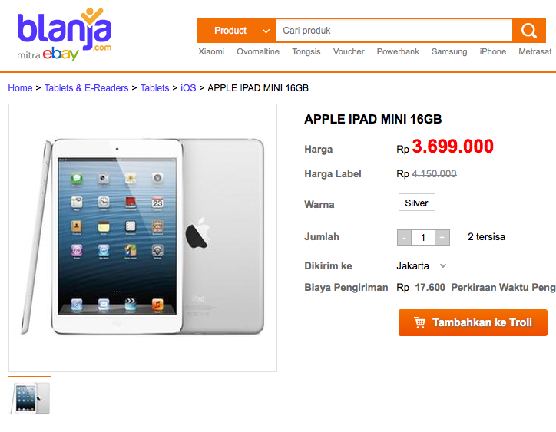Decrease quantity with the minus button
Viewport: 556px width, 432px height.
point(404,237)
